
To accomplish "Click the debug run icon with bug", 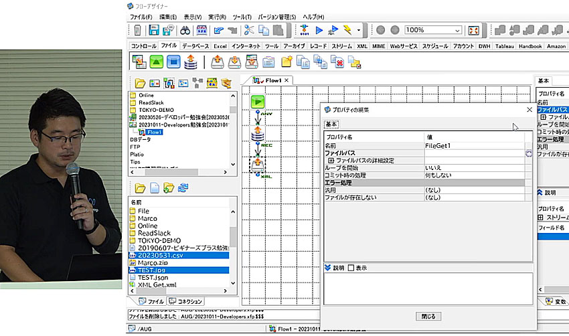I will click(x=333, y=30).
